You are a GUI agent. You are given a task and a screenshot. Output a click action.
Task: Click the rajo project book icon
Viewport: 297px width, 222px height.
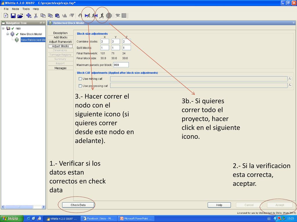click(8, 28)
